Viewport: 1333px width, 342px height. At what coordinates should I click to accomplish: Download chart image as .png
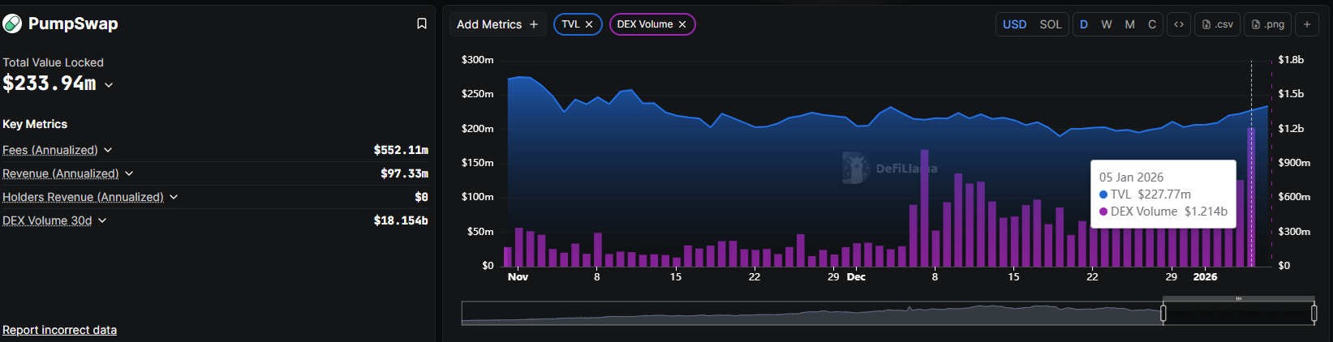coord(1268,24)
